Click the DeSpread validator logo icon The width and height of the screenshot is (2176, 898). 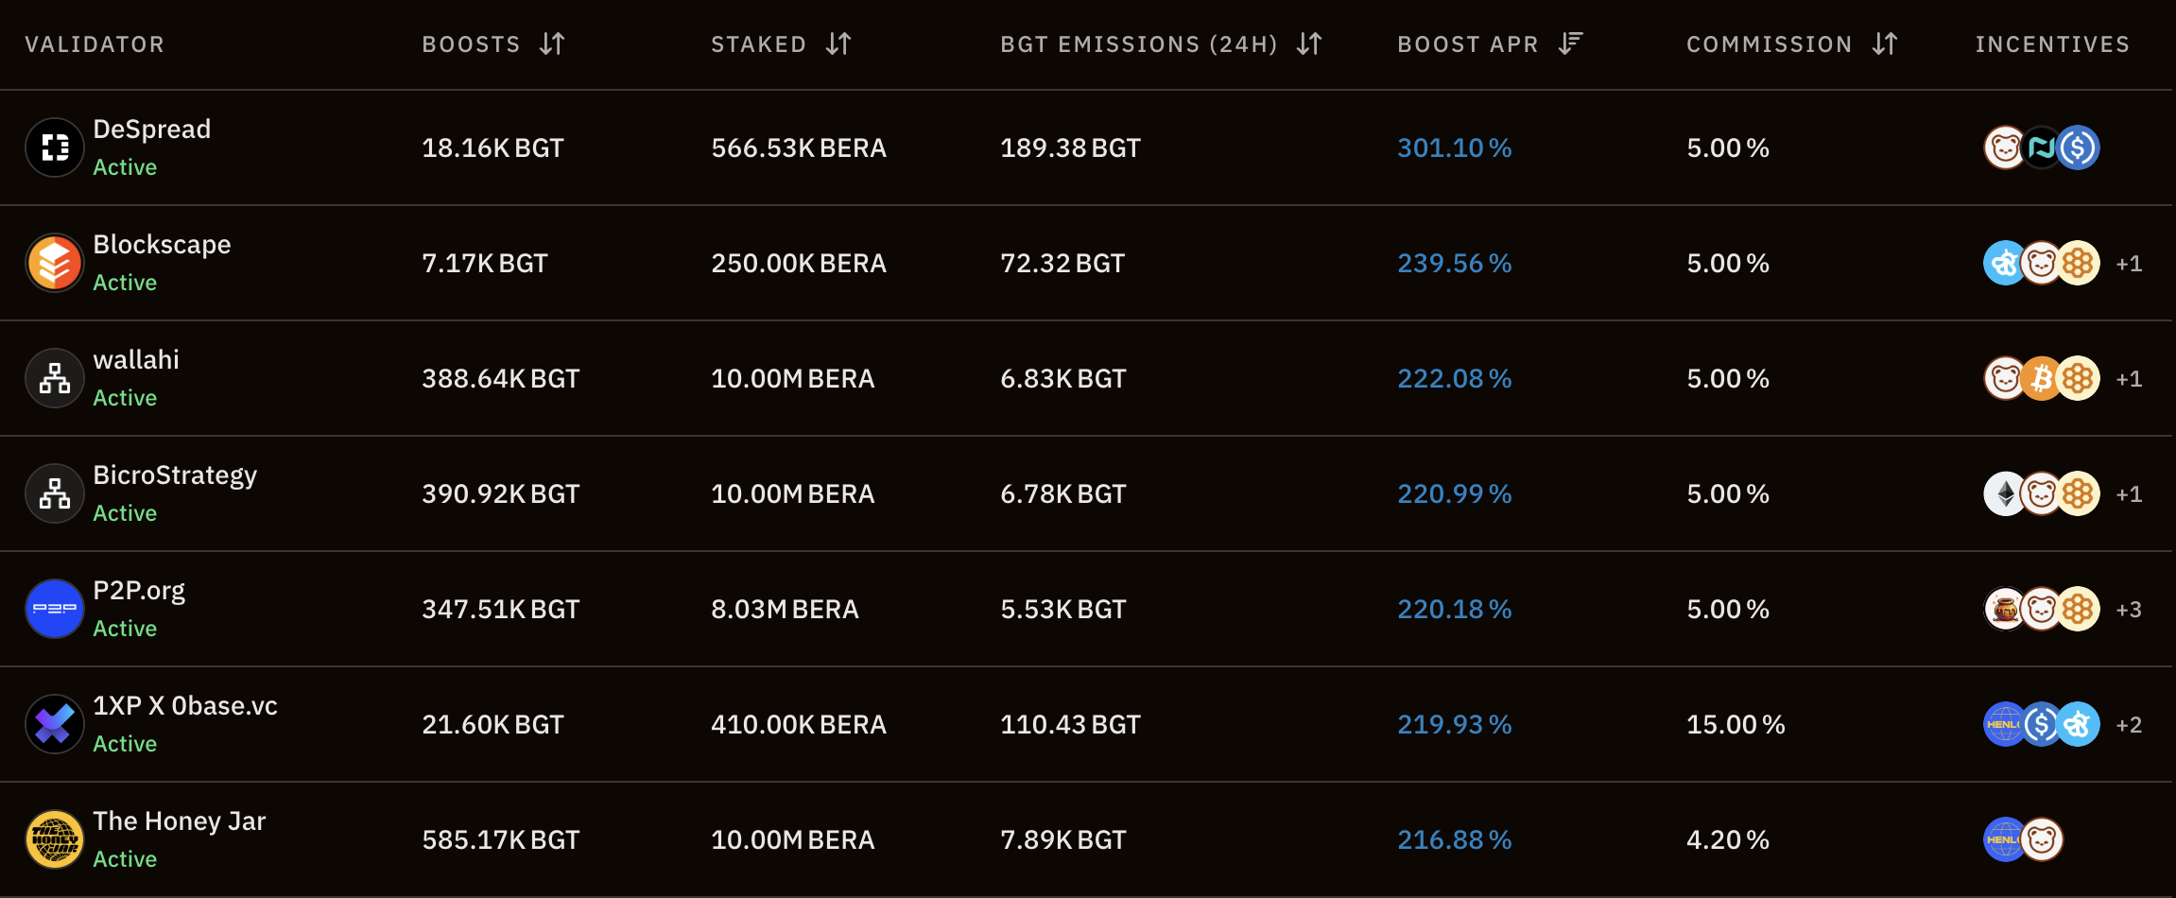pos(55,147)
